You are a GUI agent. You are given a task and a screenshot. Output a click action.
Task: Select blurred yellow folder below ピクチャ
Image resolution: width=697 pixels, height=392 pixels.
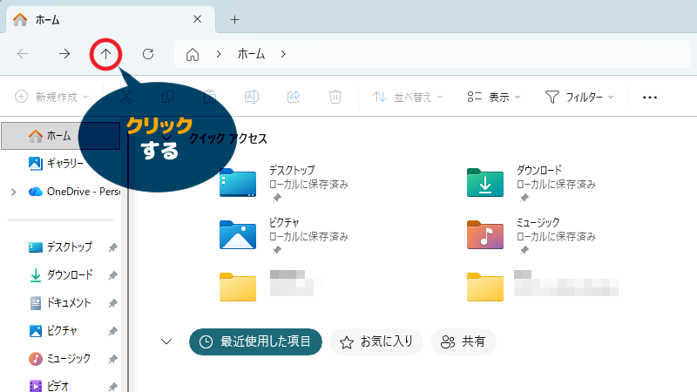pos(238,287)
